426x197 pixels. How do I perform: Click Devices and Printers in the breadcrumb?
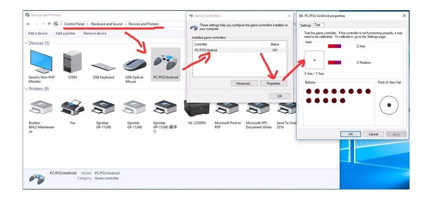pos(143,24)
